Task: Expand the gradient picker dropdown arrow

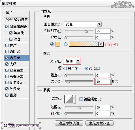Action: tap(101, 44)
